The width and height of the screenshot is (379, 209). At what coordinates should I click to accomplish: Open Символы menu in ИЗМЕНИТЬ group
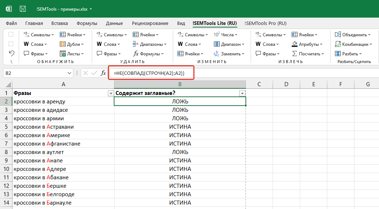point(193,34)
